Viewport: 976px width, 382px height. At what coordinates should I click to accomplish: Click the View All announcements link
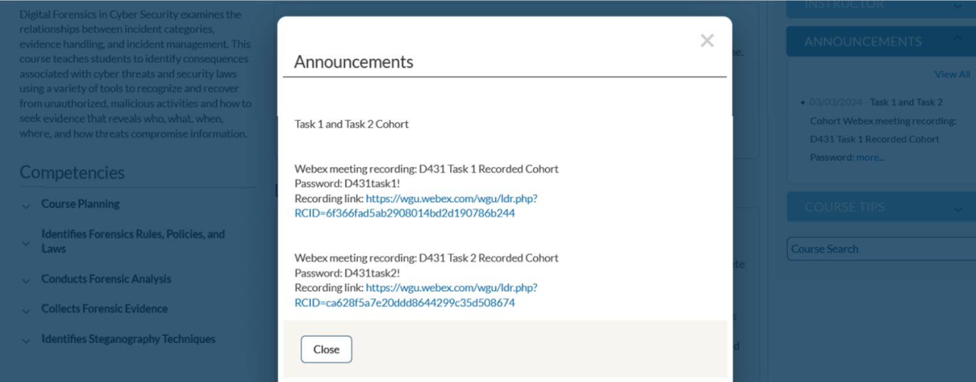click(952, 74)
